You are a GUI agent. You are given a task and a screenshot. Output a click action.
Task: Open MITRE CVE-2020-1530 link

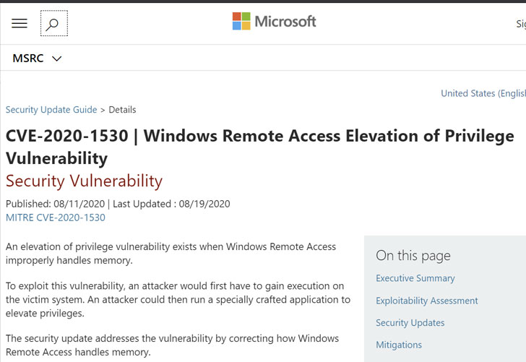point(56,217)
